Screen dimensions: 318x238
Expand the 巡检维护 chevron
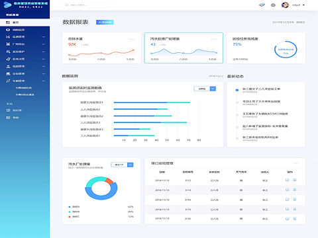(44, 52)
